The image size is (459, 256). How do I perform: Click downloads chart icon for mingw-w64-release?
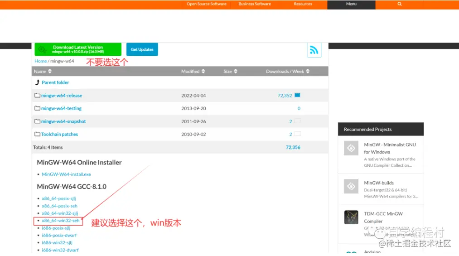click(297, 95)
